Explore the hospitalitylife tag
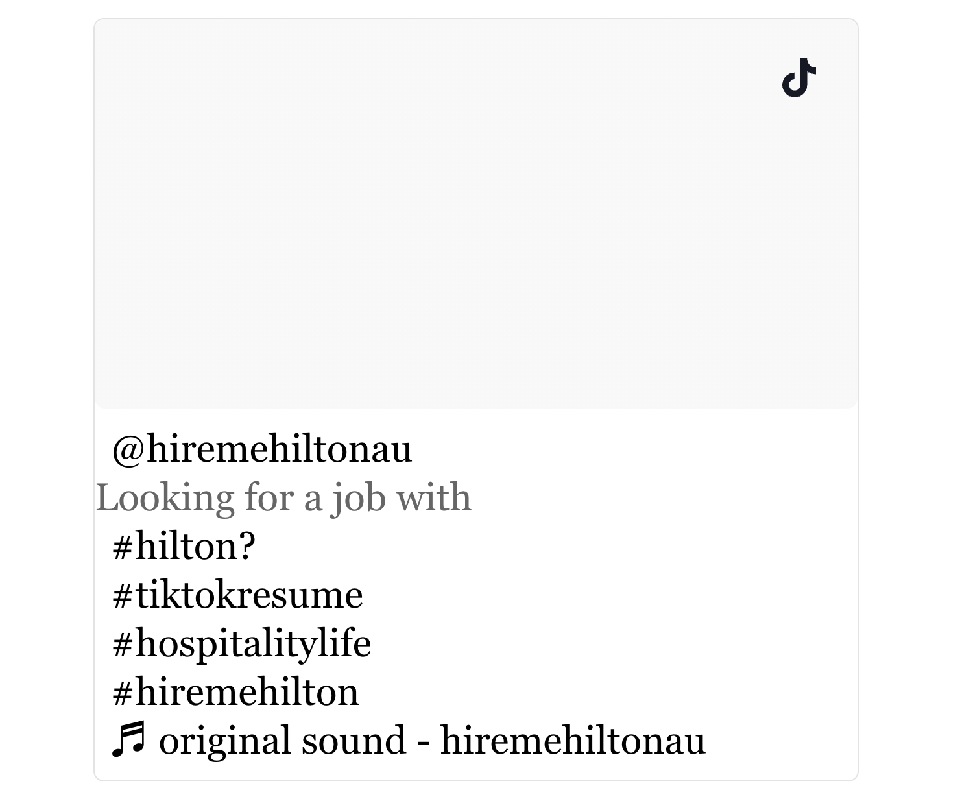 tap(241, 643)
